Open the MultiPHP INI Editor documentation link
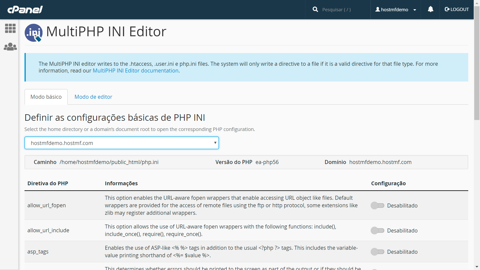The height and width of the screenshot is (270, 480). tap(135, 71)
